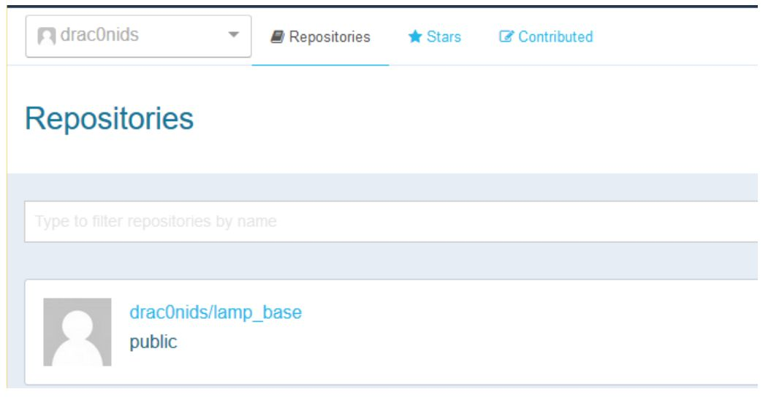Click the star icon beside Stars
779x397 pixels.
415,36
